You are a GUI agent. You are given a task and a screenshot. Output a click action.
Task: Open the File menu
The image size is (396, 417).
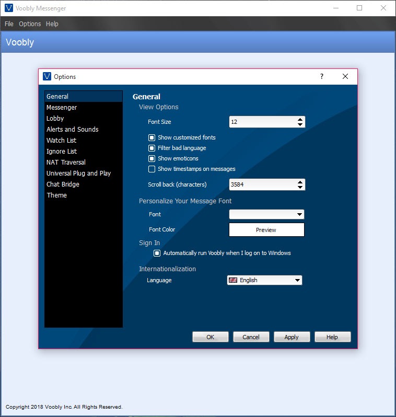pos(9,24)
